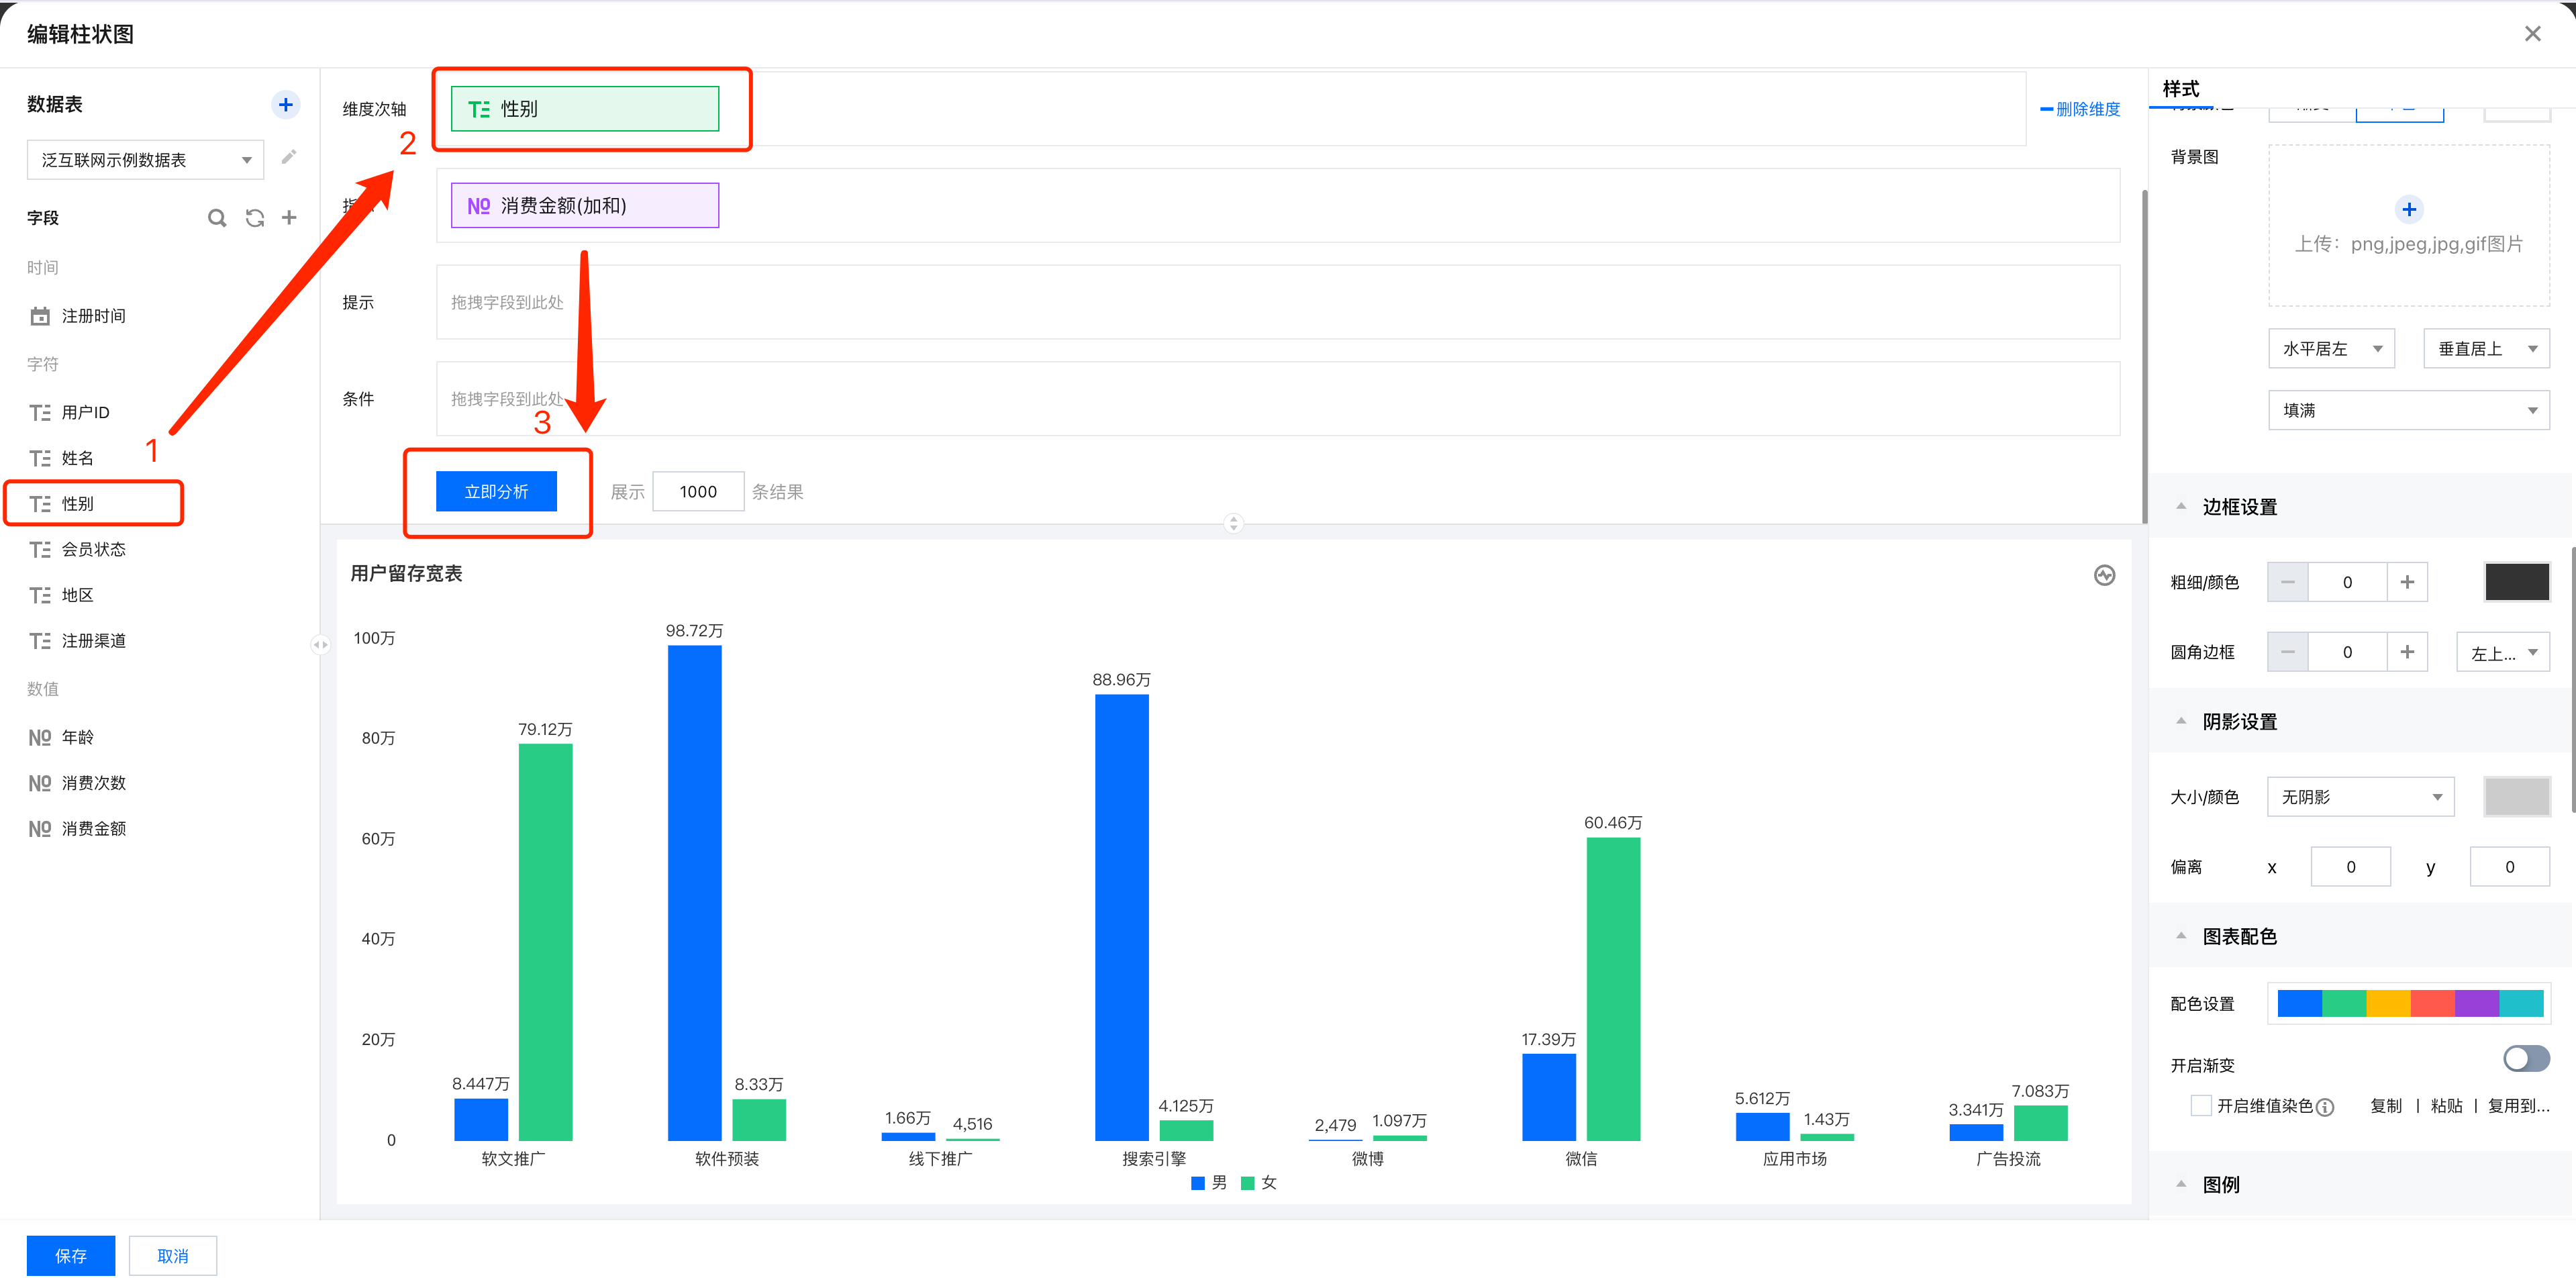Click the search icon in the 字段 header
Image resolution: width=2576 pixels, height=1286 pixels.
click(x=216, y=218)
